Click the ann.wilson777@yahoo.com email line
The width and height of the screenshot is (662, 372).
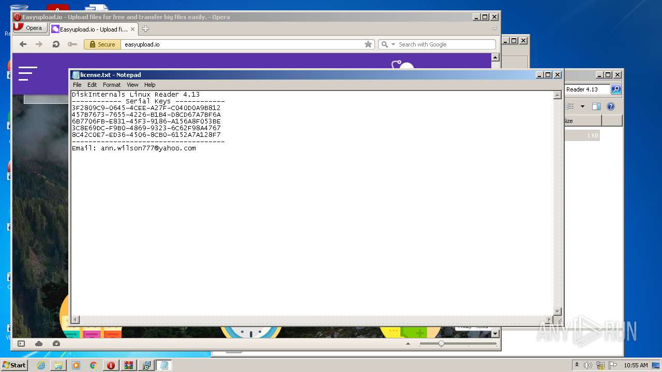click(x=134, y=148)
